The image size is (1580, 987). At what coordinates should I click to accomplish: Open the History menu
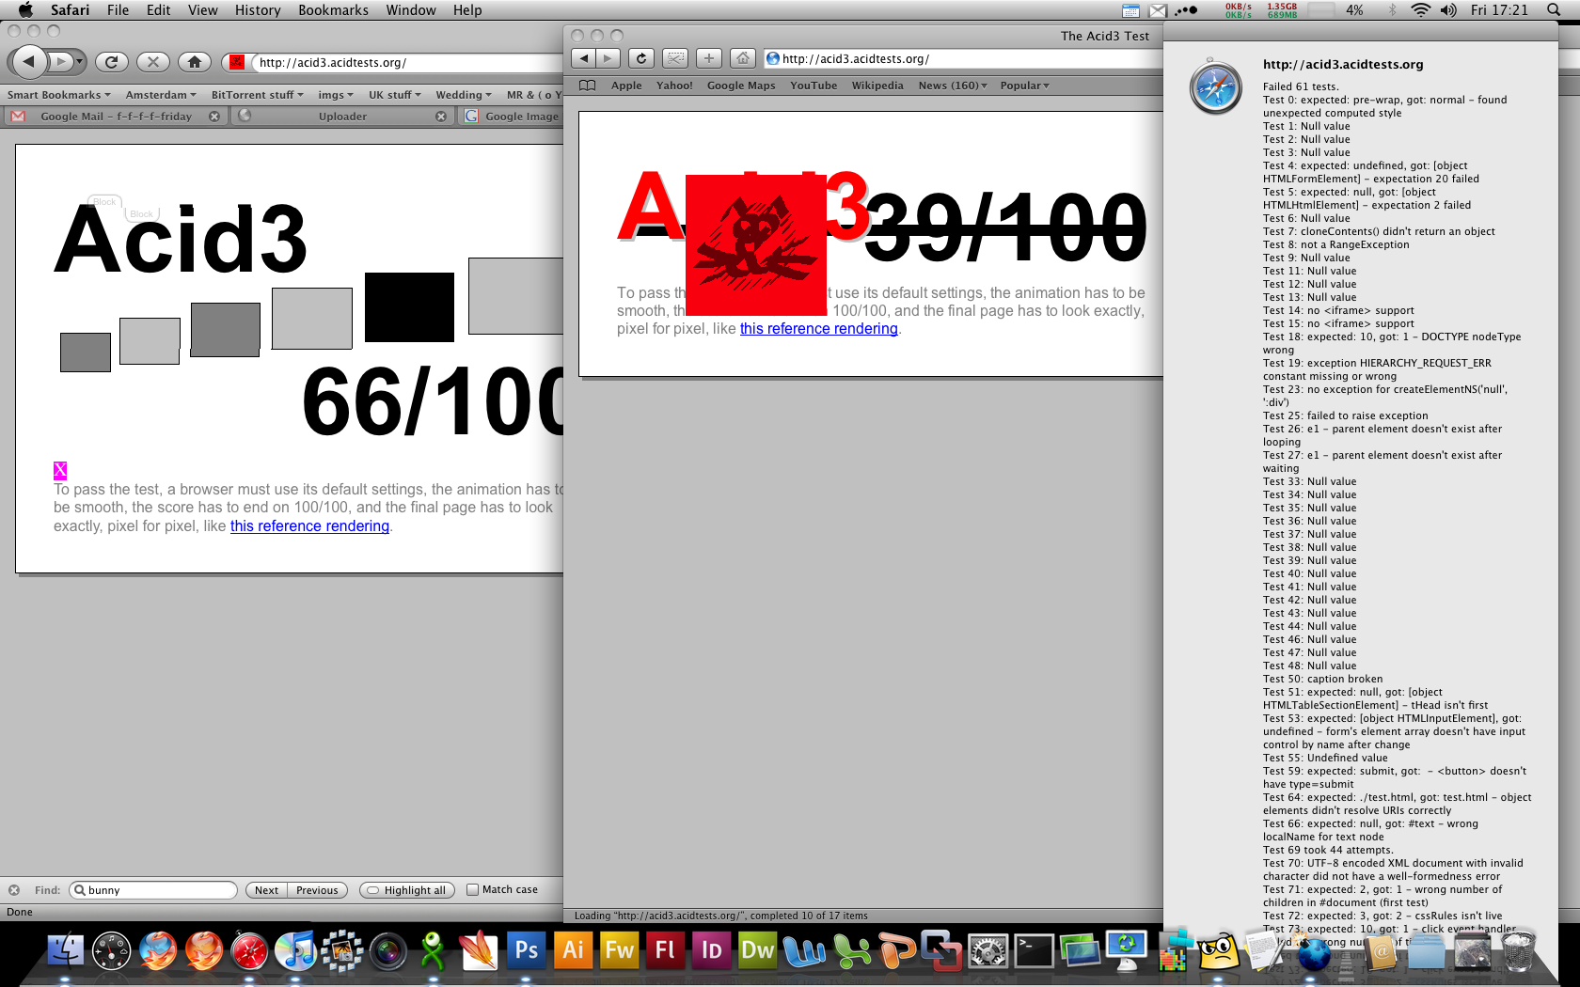point(258,10)
